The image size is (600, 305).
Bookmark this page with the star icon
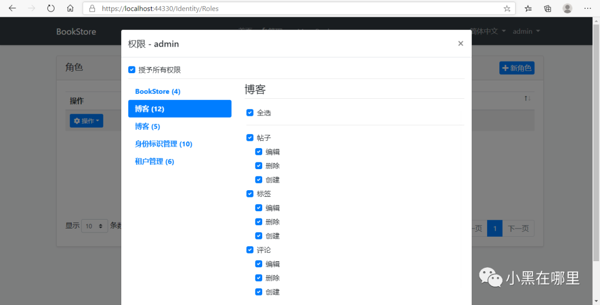pos(507,8)
